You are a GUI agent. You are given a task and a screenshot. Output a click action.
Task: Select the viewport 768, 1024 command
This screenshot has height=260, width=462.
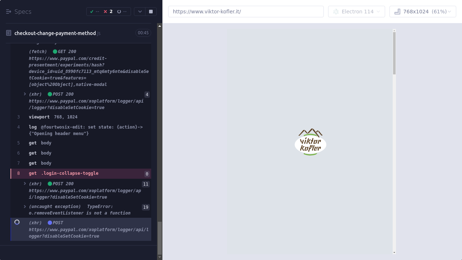point(53,117)
